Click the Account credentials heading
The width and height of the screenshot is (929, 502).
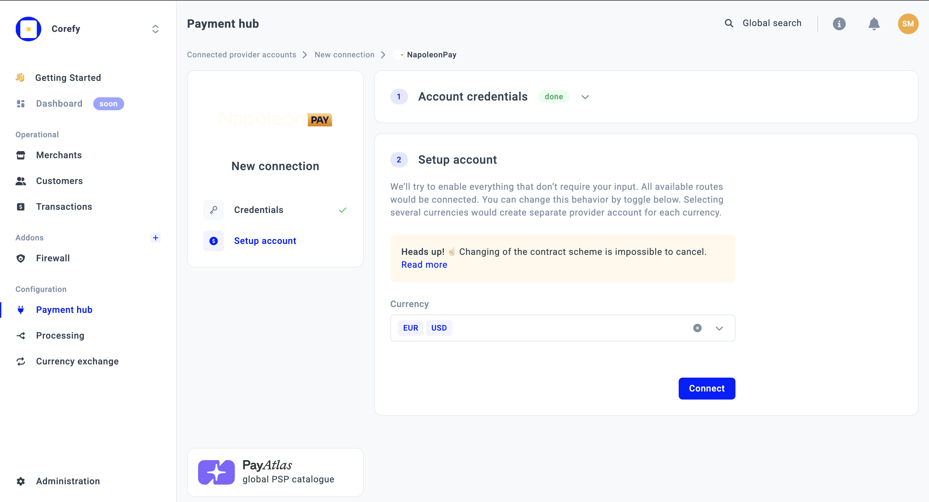pyautogui.click(x=473, y=97)
